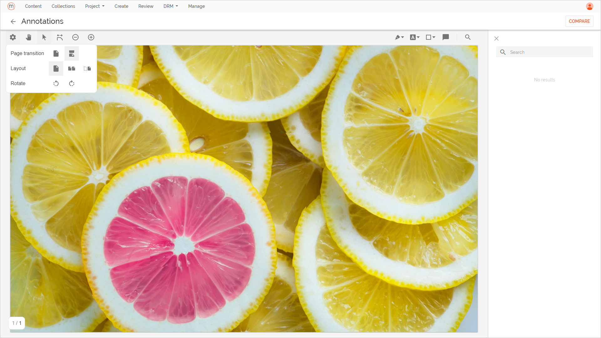The image size is (601, 338).
Task: Click the page indicator 1 / 1
Action: 17,323
